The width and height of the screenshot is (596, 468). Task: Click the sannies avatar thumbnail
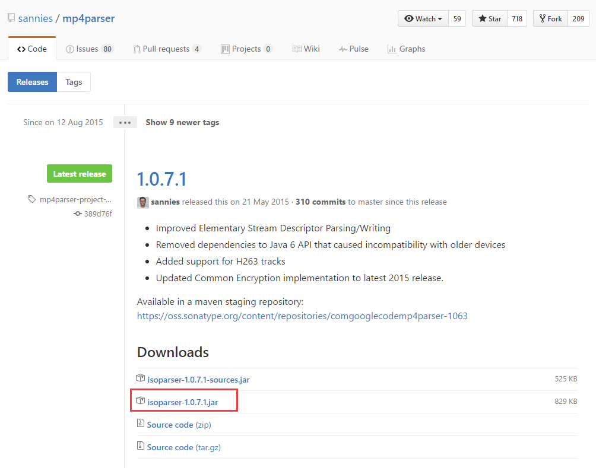click(x=143, y=202)
